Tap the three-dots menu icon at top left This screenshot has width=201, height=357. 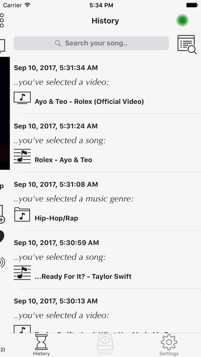(2, 20)
